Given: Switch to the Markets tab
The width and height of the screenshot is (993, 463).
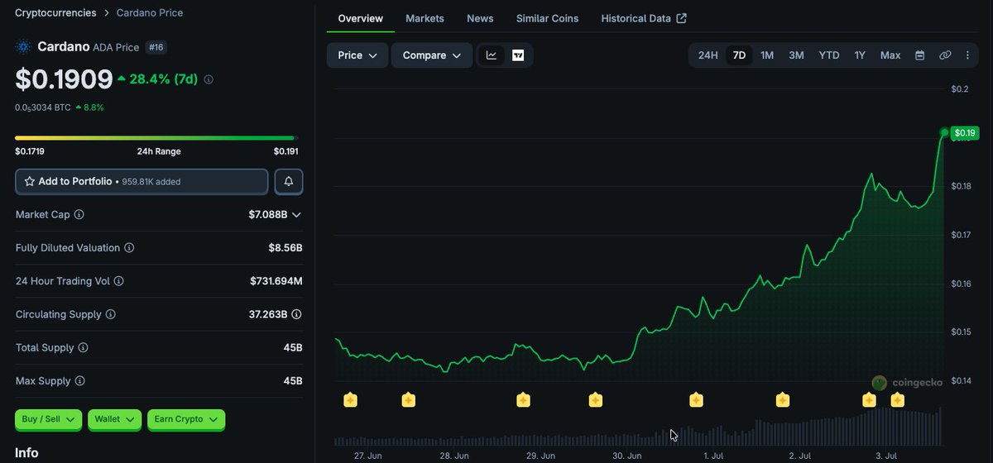Looking at the screenshot, I should tap(425, 18).
